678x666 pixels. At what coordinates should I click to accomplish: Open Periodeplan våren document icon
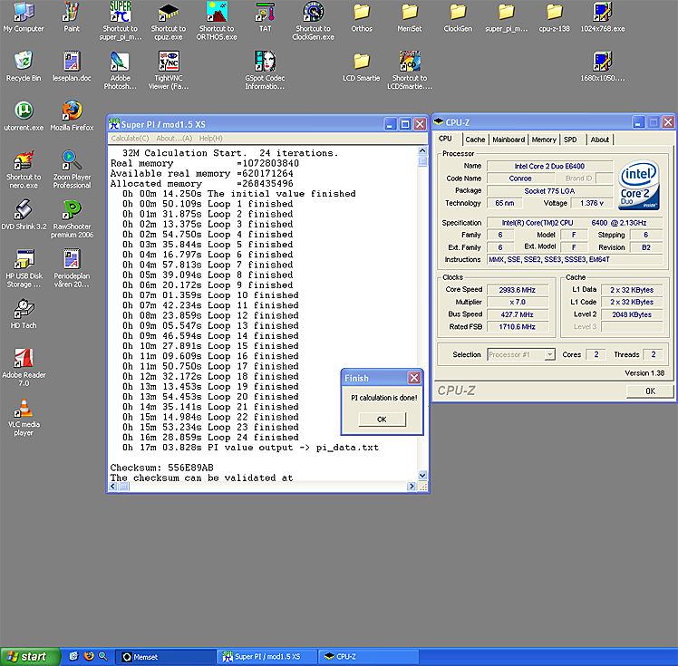(x=72, y=268)
